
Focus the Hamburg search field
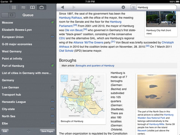[x=156, y=7]
